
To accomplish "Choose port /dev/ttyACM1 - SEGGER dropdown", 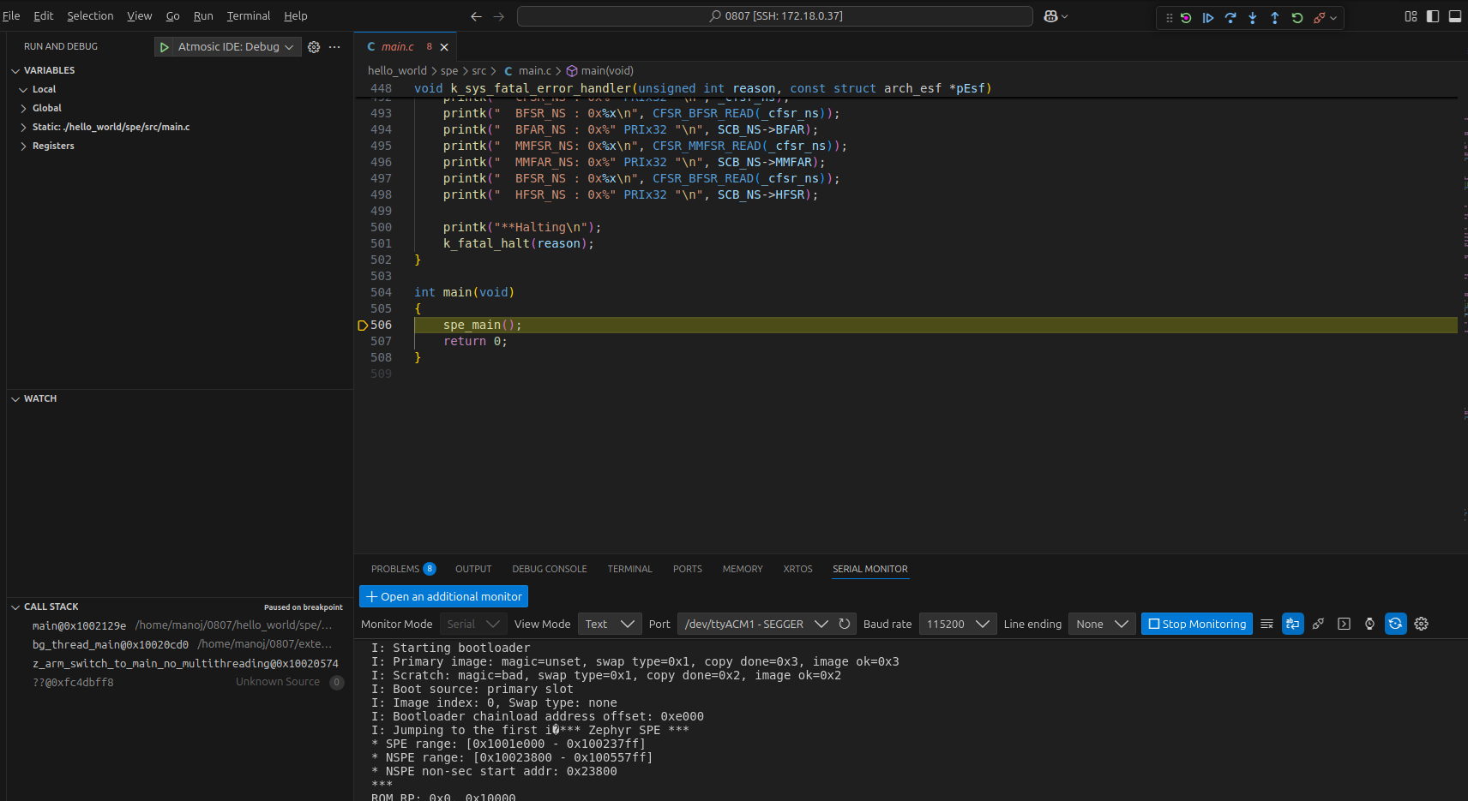I will tap(755, 624).
